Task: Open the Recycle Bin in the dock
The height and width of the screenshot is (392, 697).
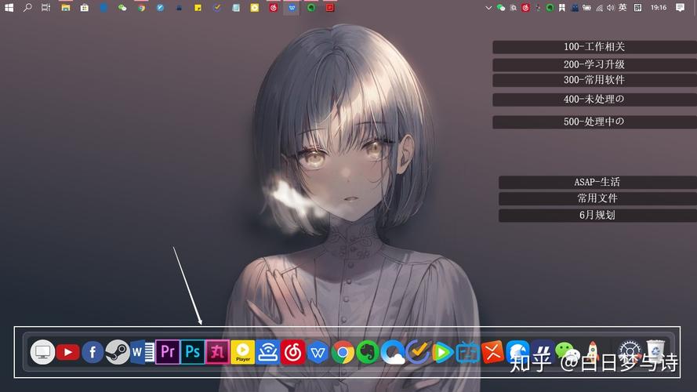Action: [655, 351]
